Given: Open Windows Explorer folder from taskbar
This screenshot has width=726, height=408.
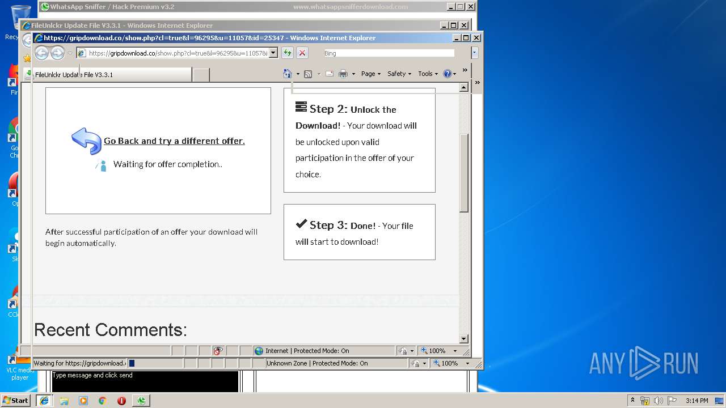Looking at the screenshot, I should 64,401.
